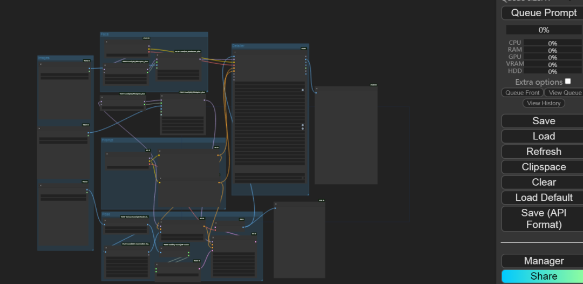Open Clipspace
The height and width of the screenshot is (284, 583).
coord(543,167)
